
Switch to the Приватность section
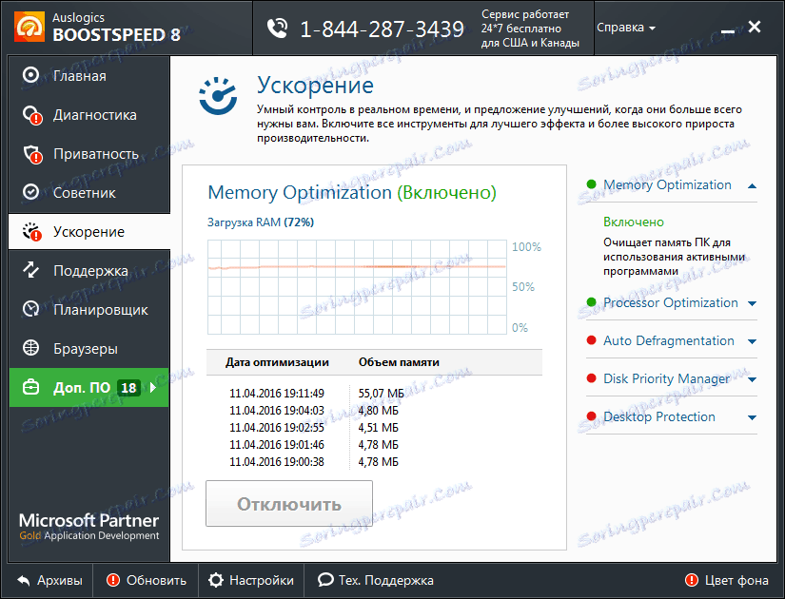pyautogui.click(x=89, y=154)
